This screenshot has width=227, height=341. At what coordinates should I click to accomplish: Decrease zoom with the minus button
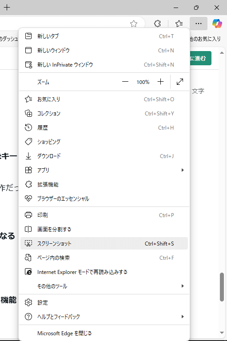pos(125,82)
